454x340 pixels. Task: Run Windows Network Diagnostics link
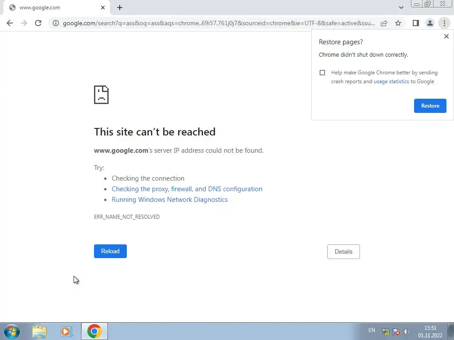point(170,200)
